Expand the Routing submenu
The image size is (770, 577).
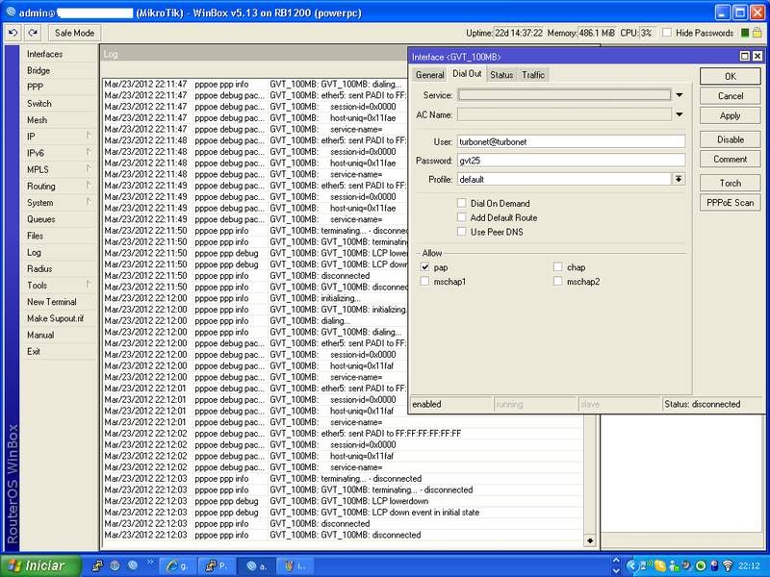pos(89,185)
